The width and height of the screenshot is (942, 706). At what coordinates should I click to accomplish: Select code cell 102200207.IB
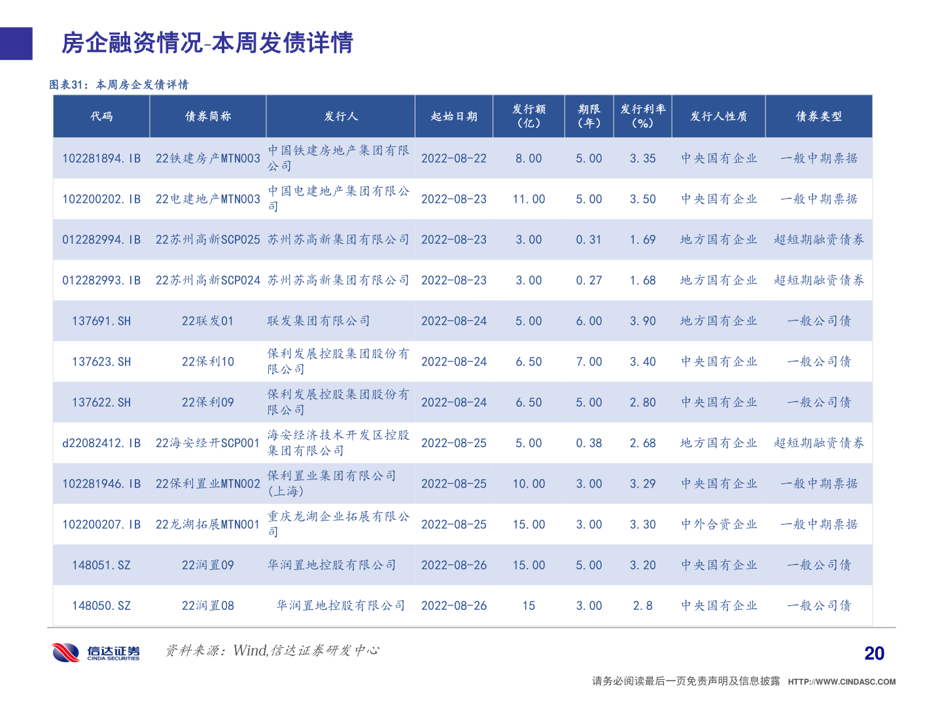[x=101, y=524]
